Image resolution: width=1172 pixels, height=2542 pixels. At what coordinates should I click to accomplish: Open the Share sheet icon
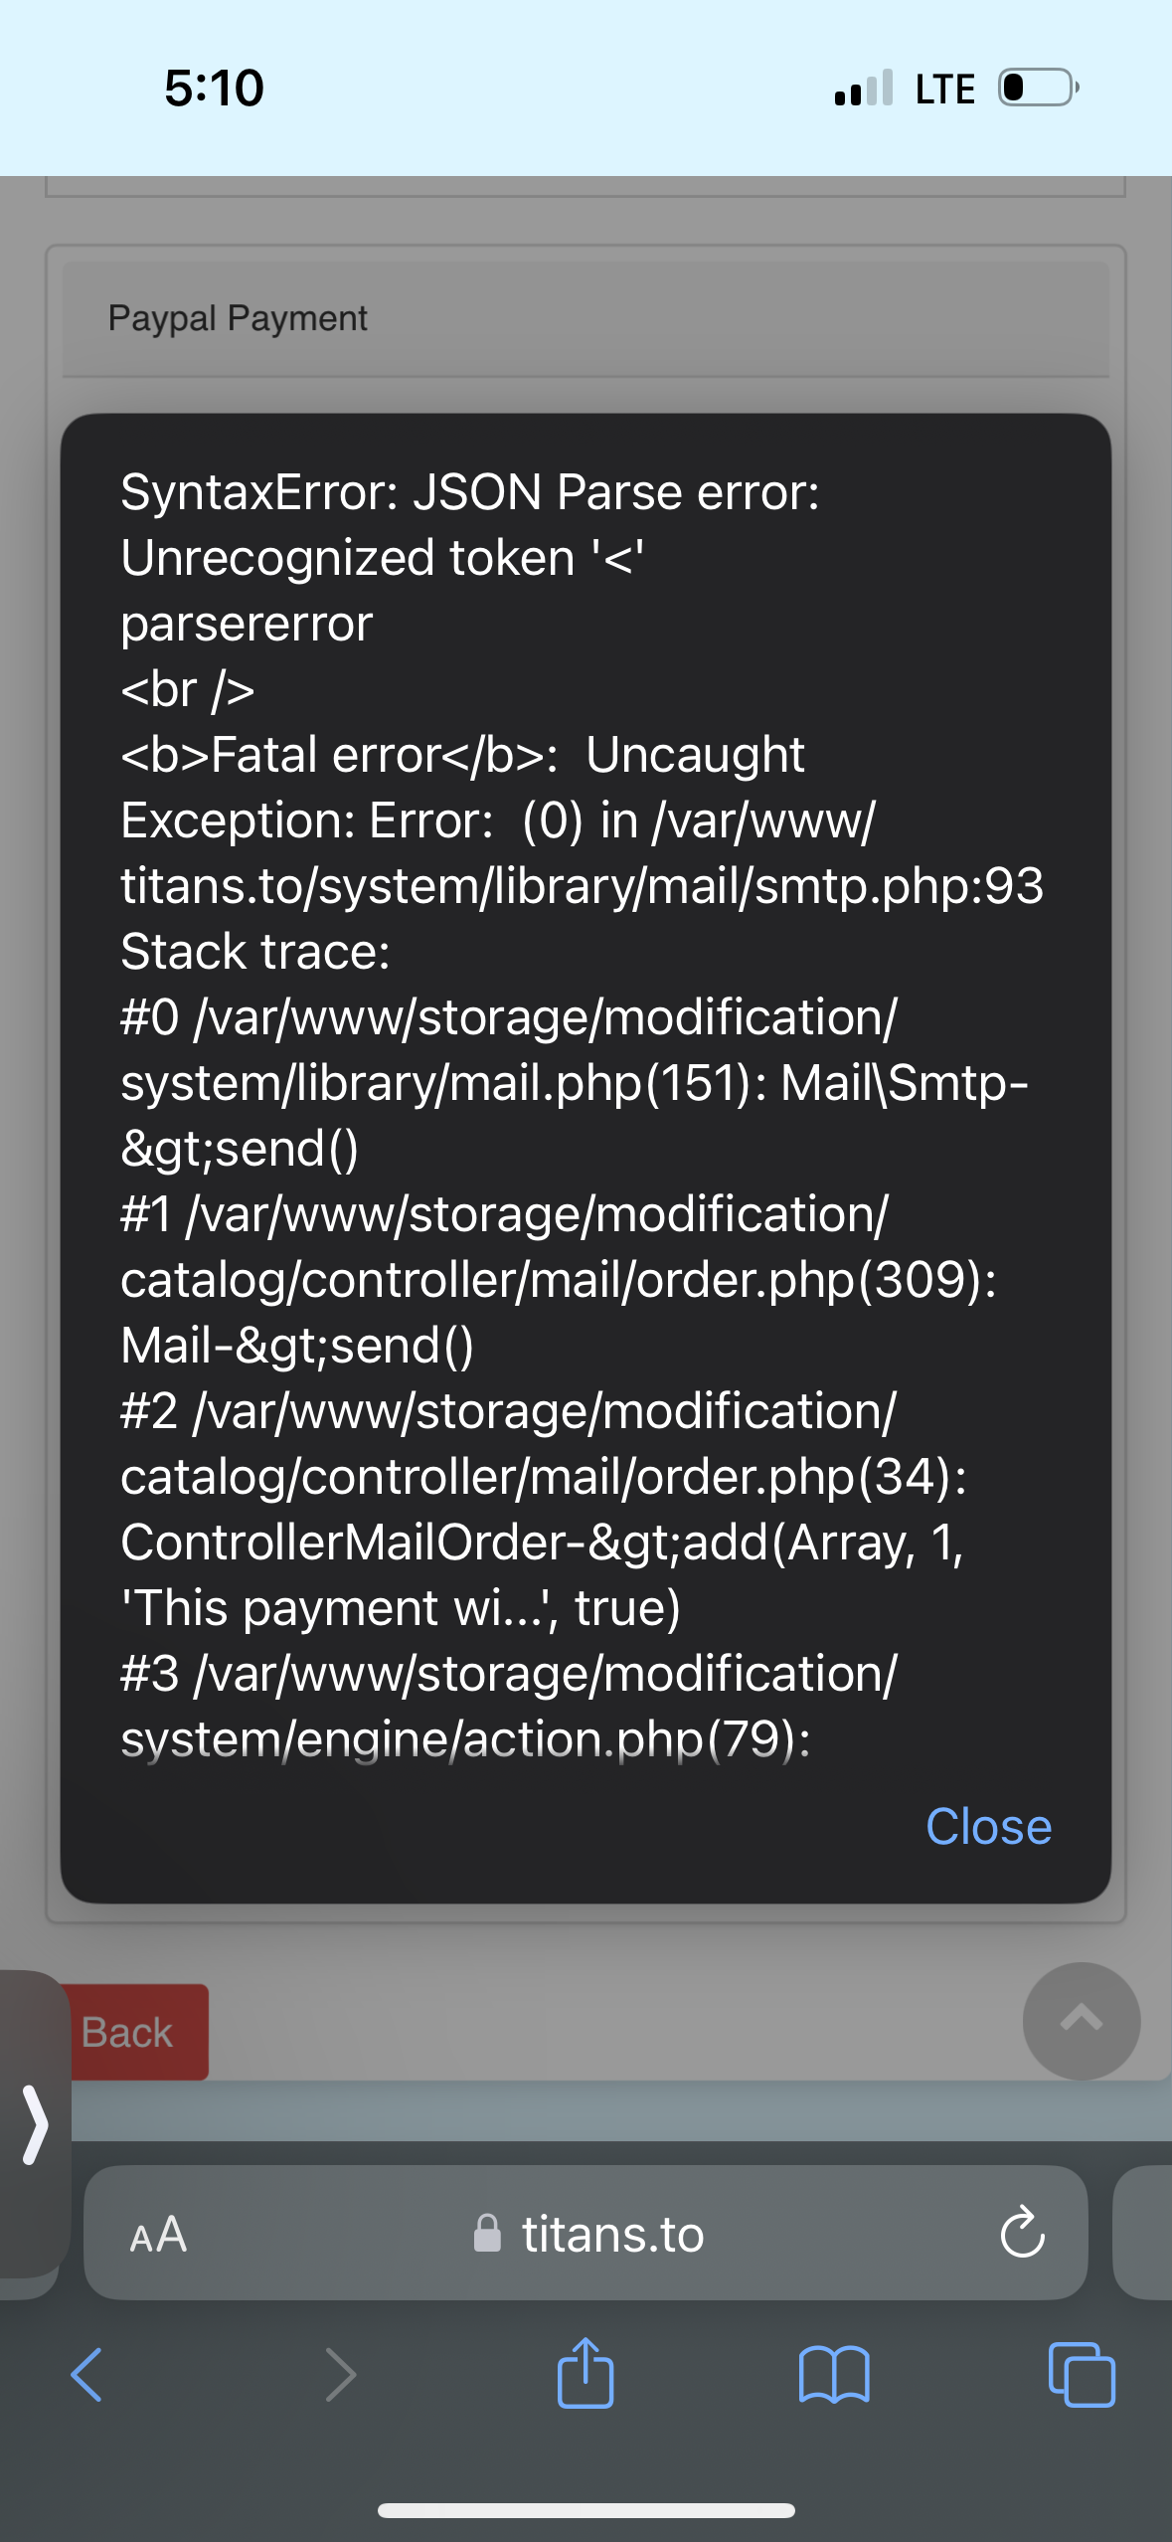tap(586, 2372)
